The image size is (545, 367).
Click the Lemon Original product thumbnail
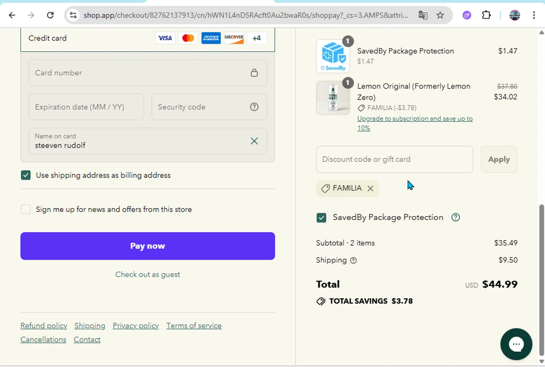click(x=333, y=98)
